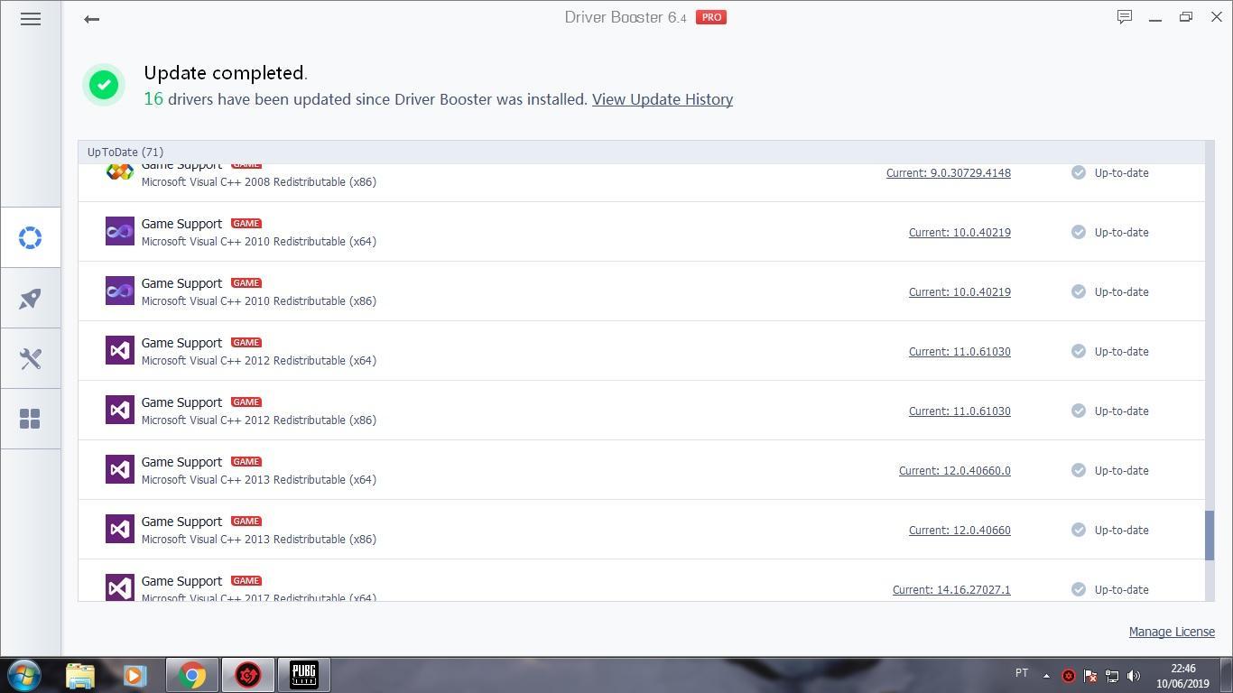Open the Boost rocket sidebar tab
Screen dimensions: 1233x693
point(31,298)
